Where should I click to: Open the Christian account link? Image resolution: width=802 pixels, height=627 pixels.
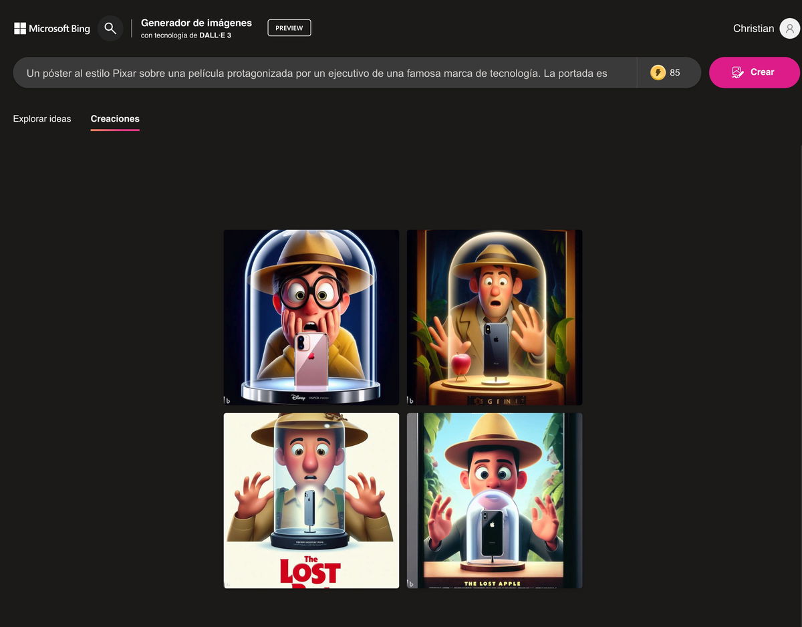point(753,28)
